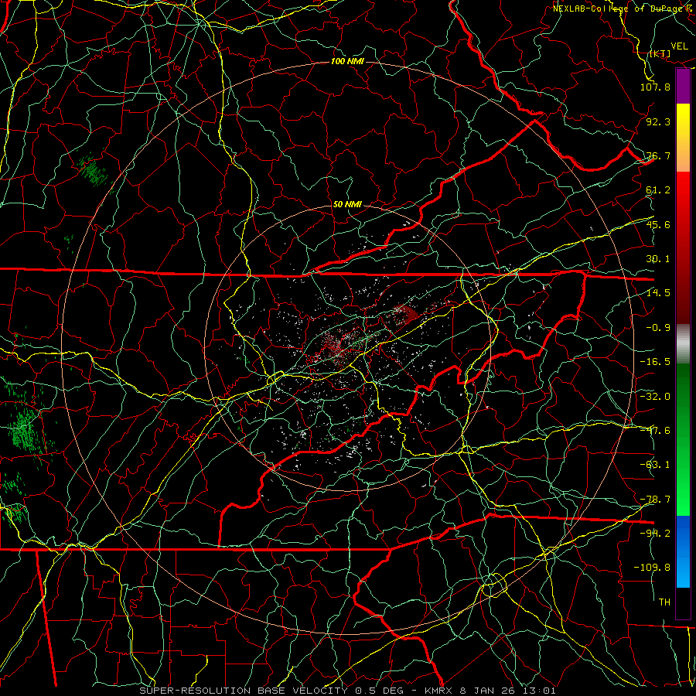Viewport: 696px width, 696px height.
Task: Click the 30.1 scale value
Action: [x=658, y=259]
